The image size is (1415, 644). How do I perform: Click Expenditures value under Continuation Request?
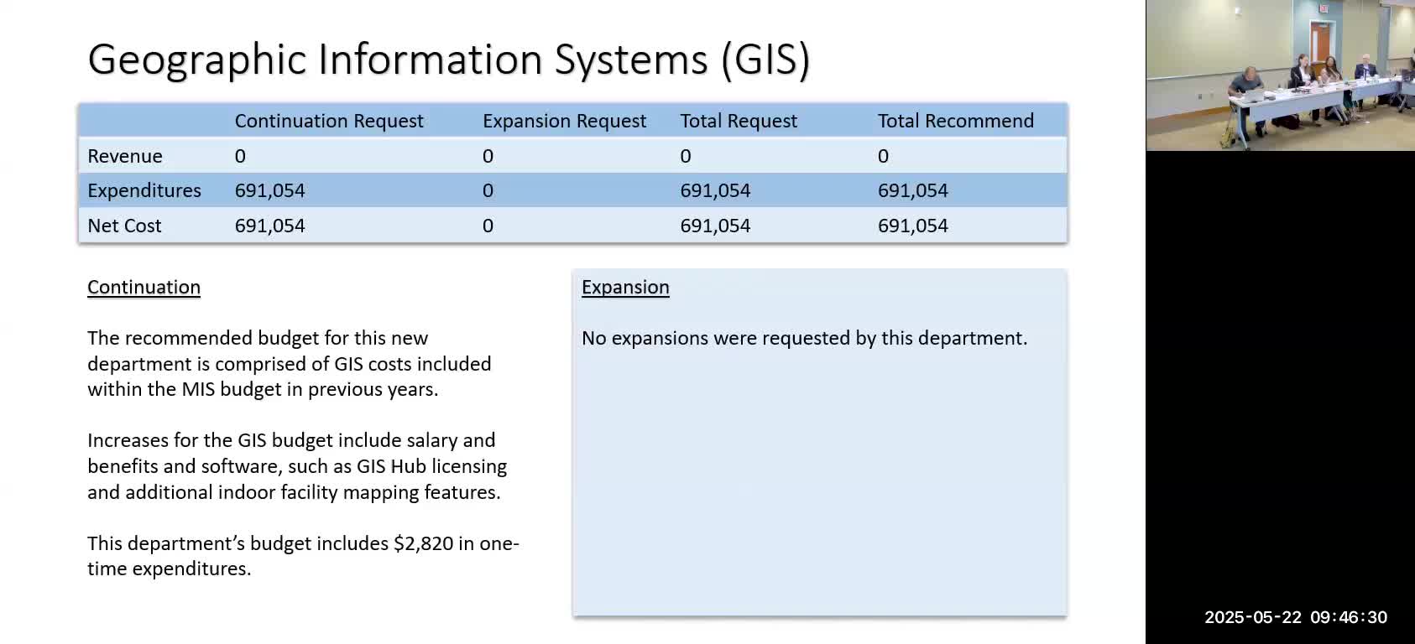pos(269,190)
